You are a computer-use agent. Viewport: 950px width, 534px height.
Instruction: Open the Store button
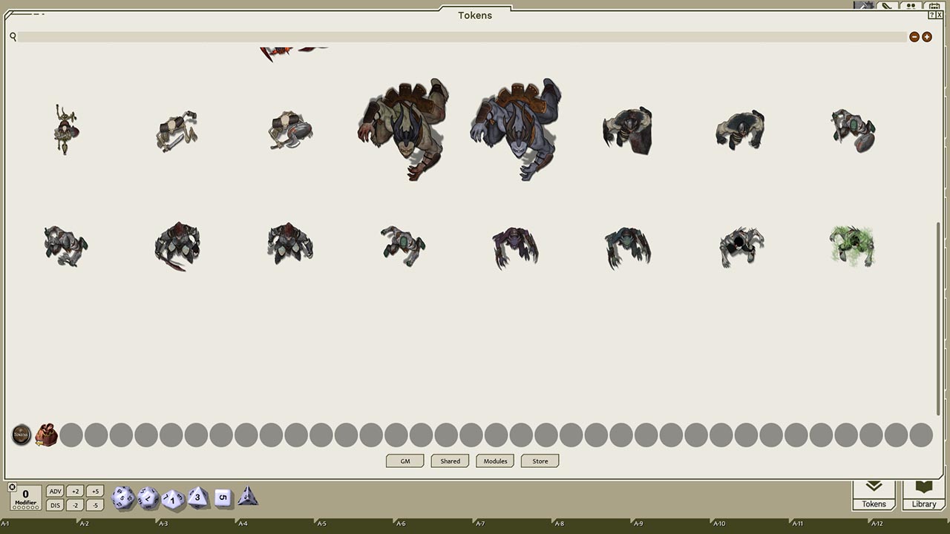540,461
